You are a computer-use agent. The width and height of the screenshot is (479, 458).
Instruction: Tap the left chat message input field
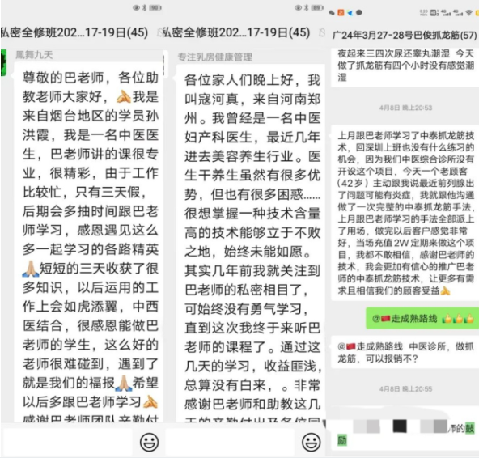coord(67,442)
